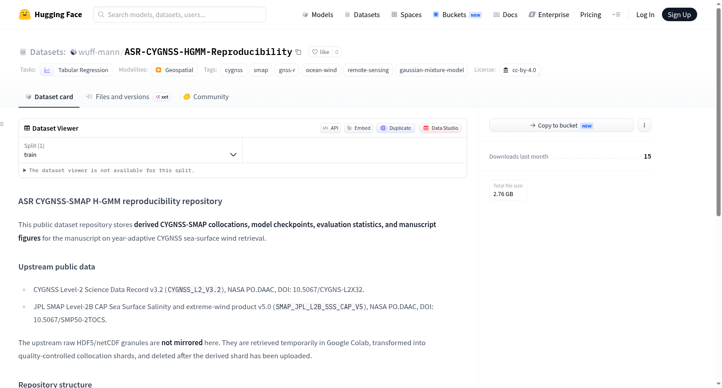Screen dimensions: 722x388
Task: Select the remote-sensing tag
Action: (368, 70)
